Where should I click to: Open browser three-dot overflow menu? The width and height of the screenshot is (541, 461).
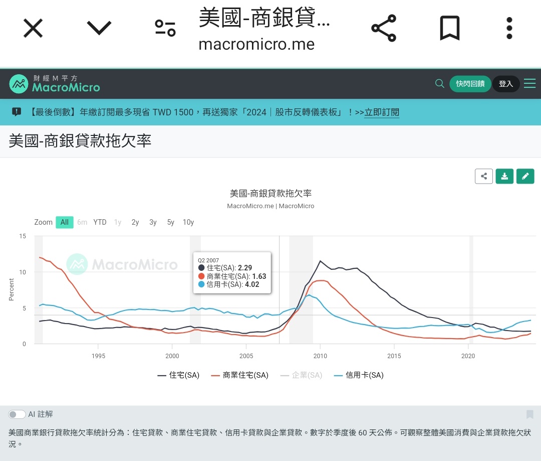(509, 28)
